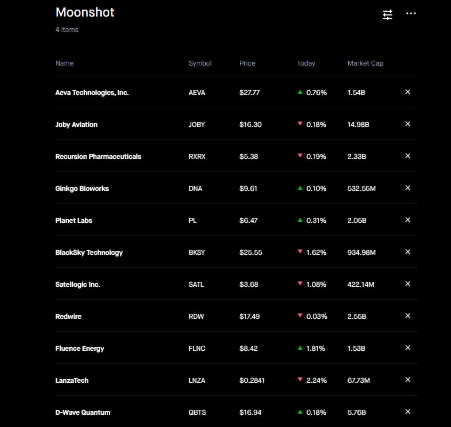Click the 5.76B market cap value

click(x=356, y=412)
